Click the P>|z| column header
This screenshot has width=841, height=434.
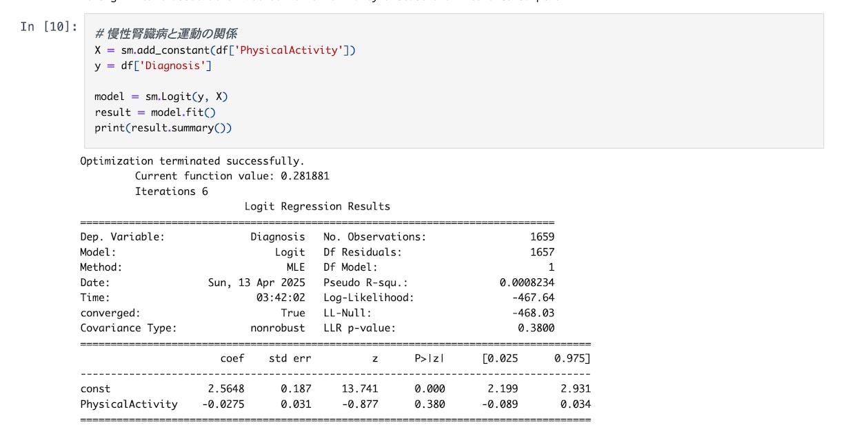(430, 358)
